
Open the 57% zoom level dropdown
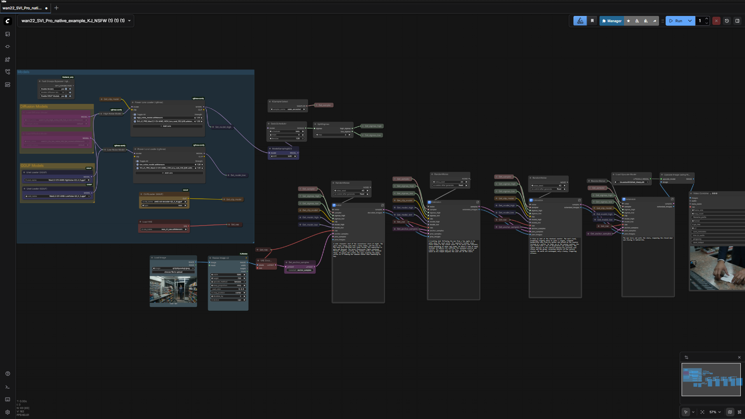[x=715, y=412]
